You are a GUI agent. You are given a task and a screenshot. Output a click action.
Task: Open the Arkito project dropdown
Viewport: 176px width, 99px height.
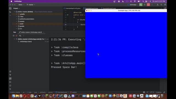[21, 5]
